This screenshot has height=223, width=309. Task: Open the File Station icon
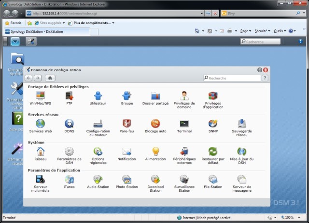(x=213, y=179)
